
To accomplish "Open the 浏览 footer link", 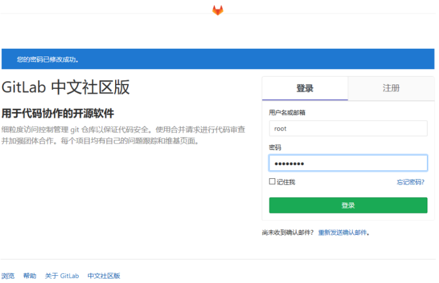I will click(x=8, y=276).
